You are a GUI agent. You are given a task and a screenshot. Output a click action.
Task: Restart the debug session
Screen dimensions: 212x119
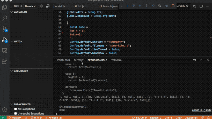pos(160,6)
